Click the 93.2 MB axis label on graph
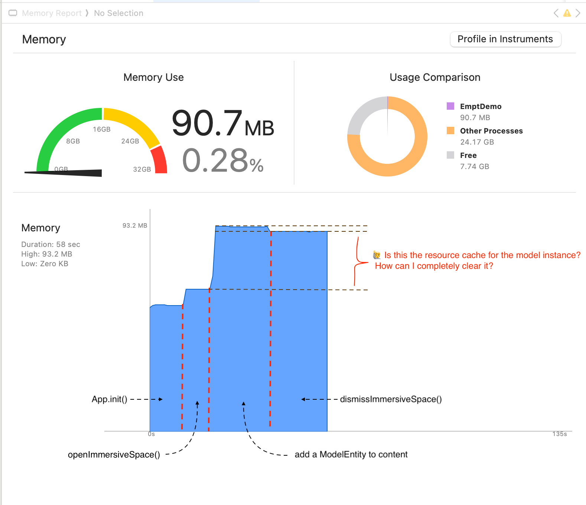This screenshot has width=586, height=505. [x=135, y=225]
